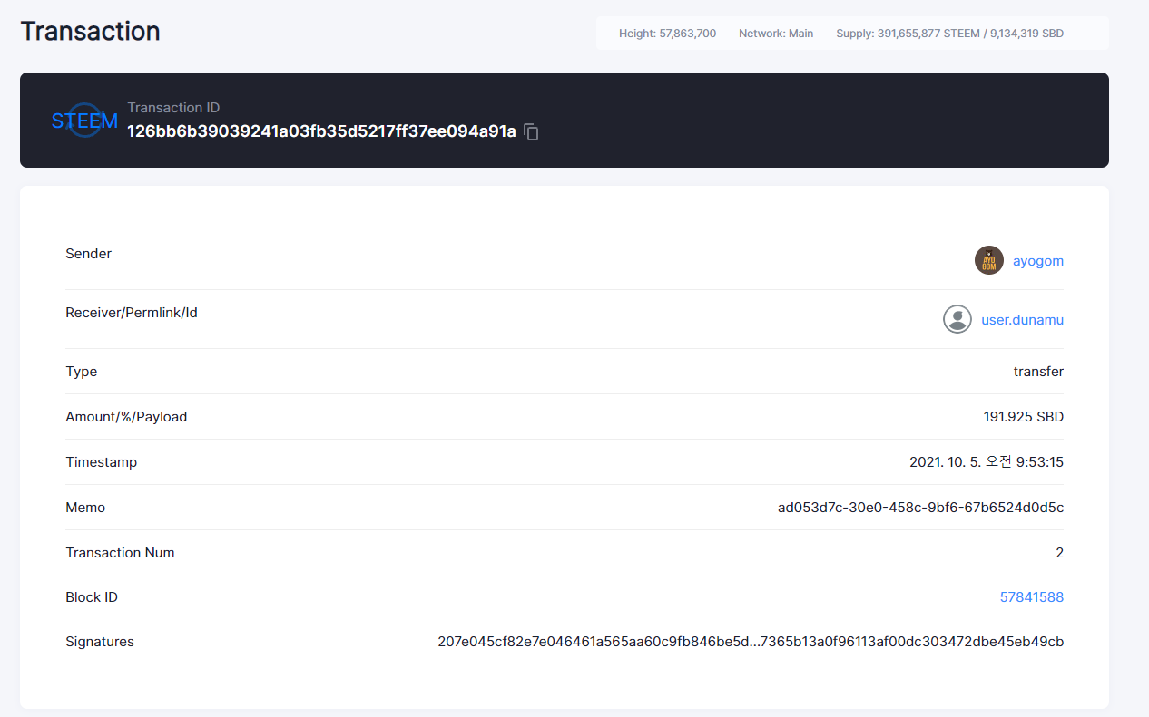
Task: Click the Timestamp label
Action: (102, 462)
